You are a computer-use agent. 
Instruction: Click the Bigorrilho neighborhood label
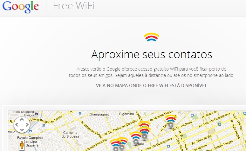pyautogui.click(x=126, y=114)
